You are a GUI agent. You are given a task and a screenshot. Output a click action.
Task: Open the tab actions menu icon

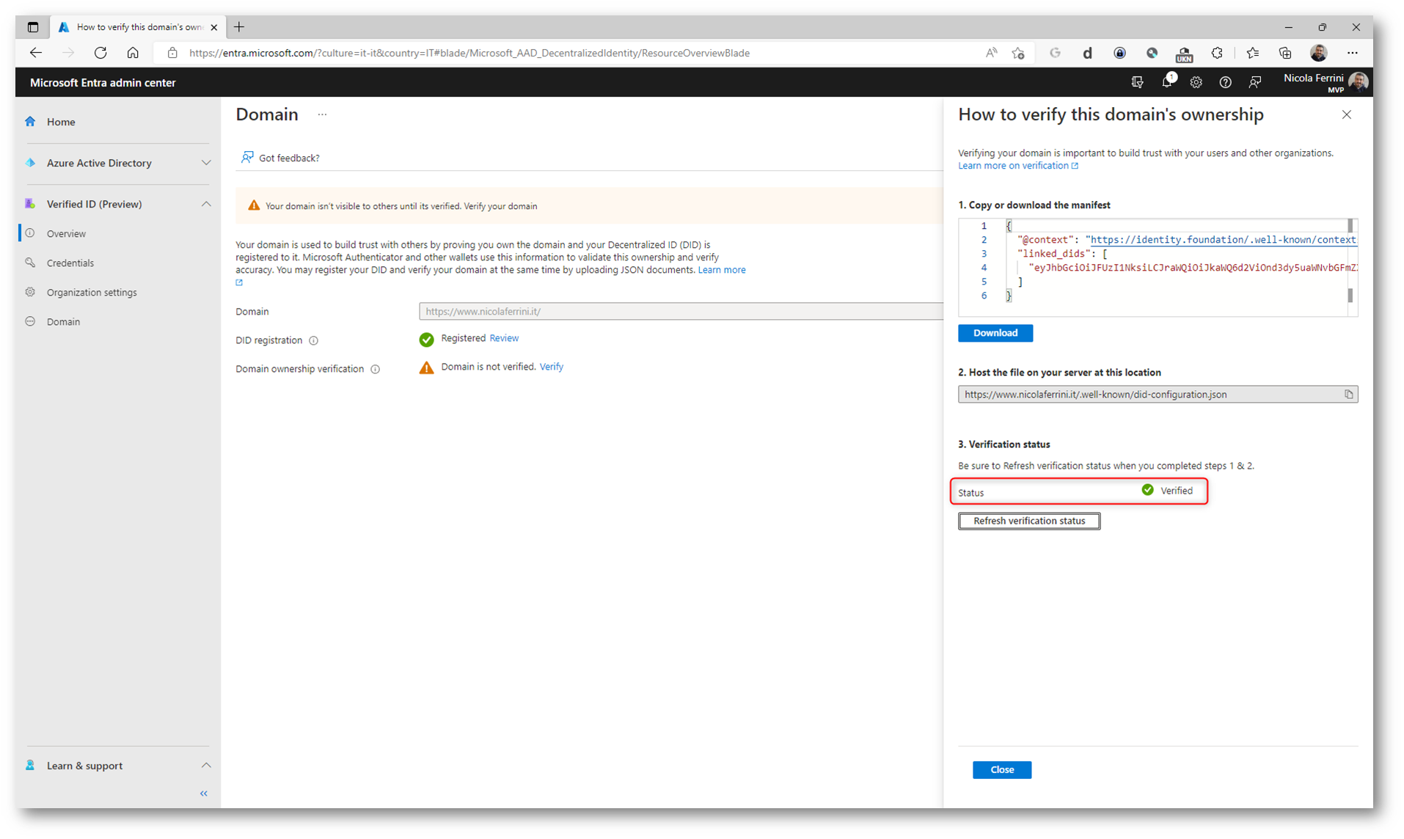[x=33, y=27]
